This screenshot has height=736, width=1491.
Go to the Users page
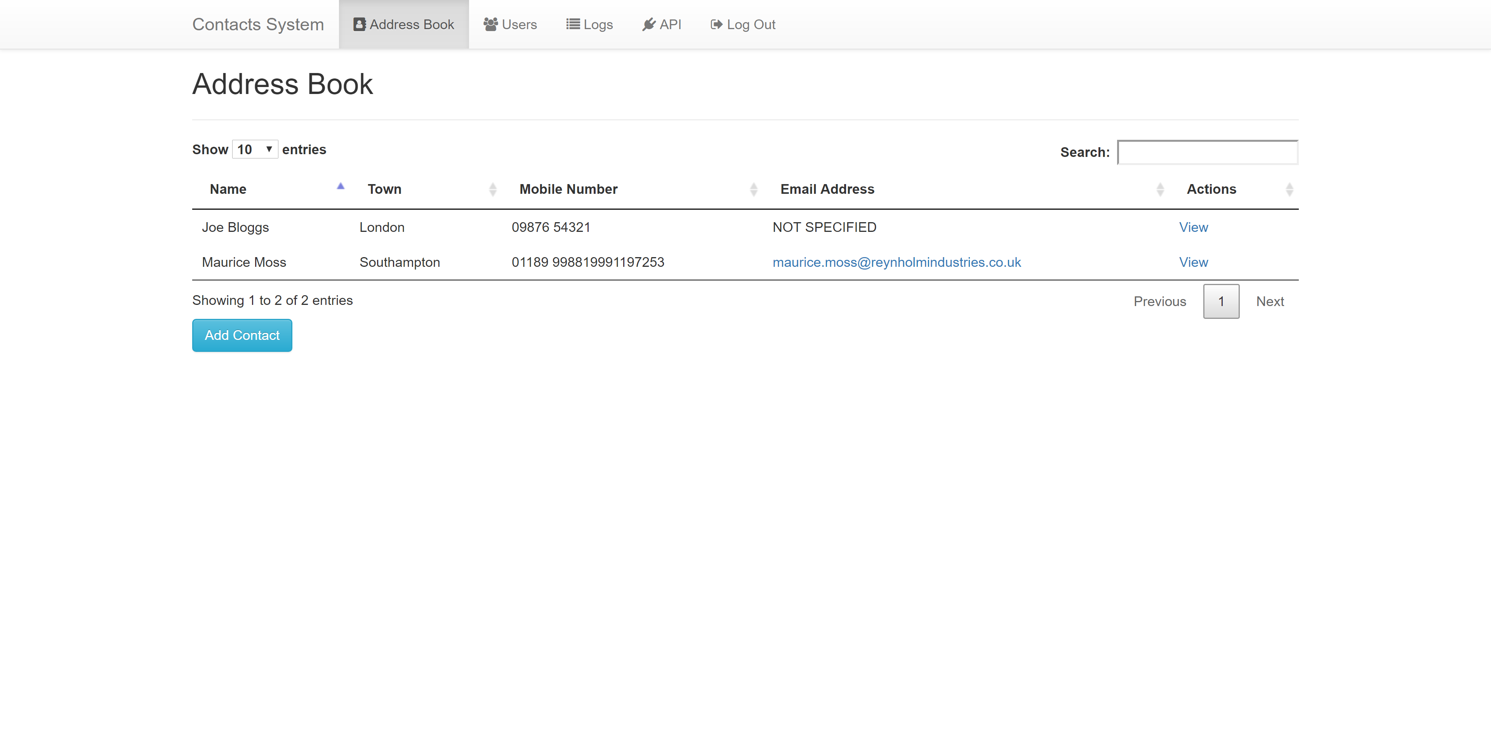point(511,24)
